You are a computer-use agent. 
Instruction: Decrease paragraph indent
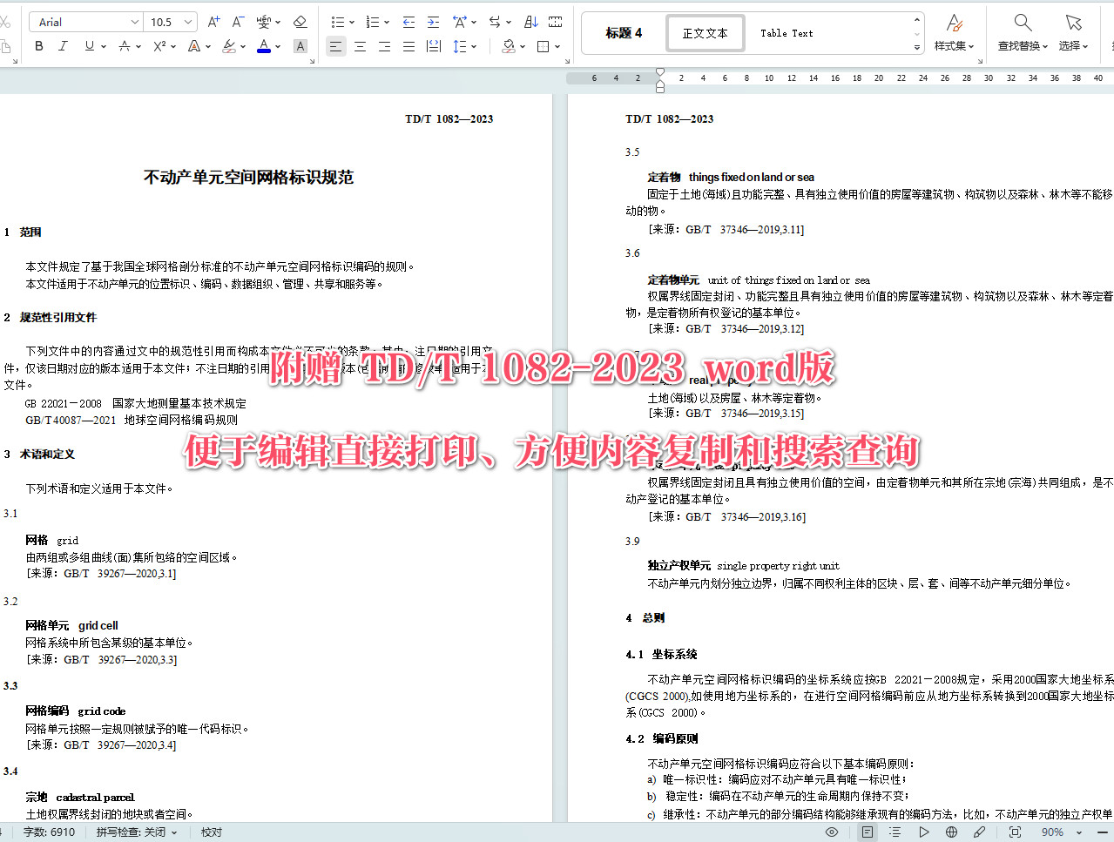coord(408,24)
